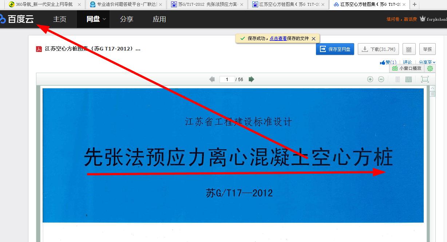
Task: Close the active 江苏空心方桩图集 tab
Action: 404,5
